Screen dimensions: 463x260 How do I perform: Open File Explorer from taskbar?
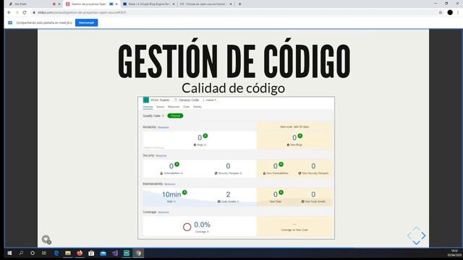click(67, 253)
